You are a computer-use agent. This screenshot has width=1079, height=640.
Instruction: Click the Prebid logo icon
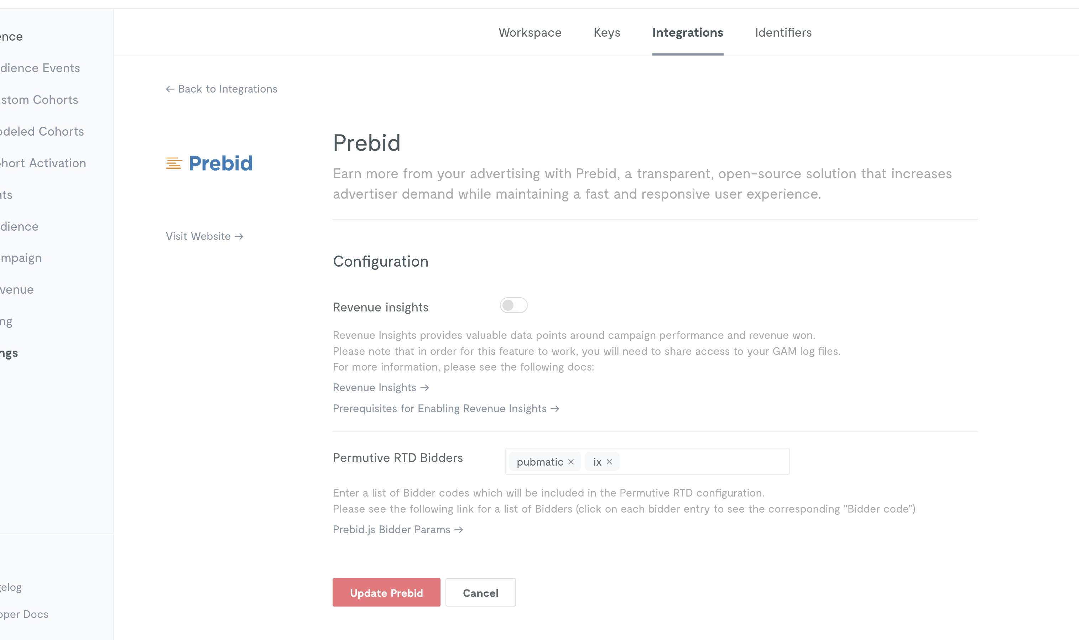[x=173, y=163]
